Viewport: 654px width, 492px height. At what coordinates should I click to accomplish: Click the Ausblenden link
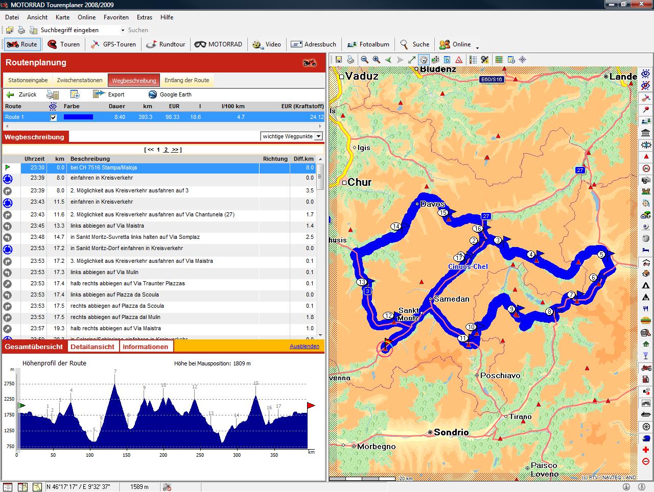pos(304,346)
